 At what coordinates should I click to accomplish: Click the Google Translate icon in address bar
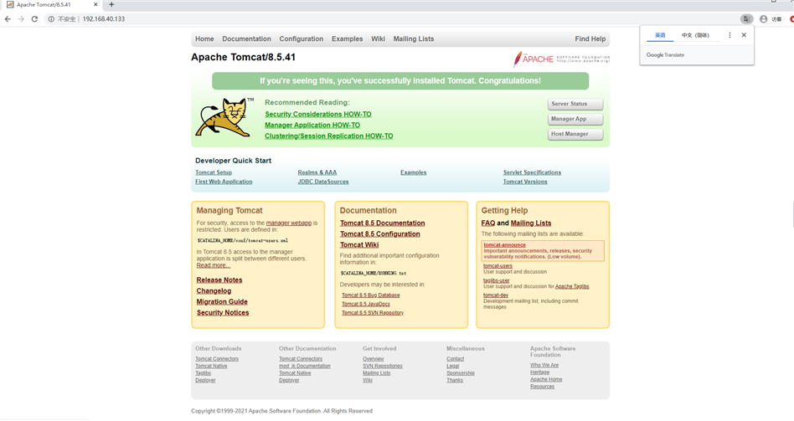[x=746, y=19]
